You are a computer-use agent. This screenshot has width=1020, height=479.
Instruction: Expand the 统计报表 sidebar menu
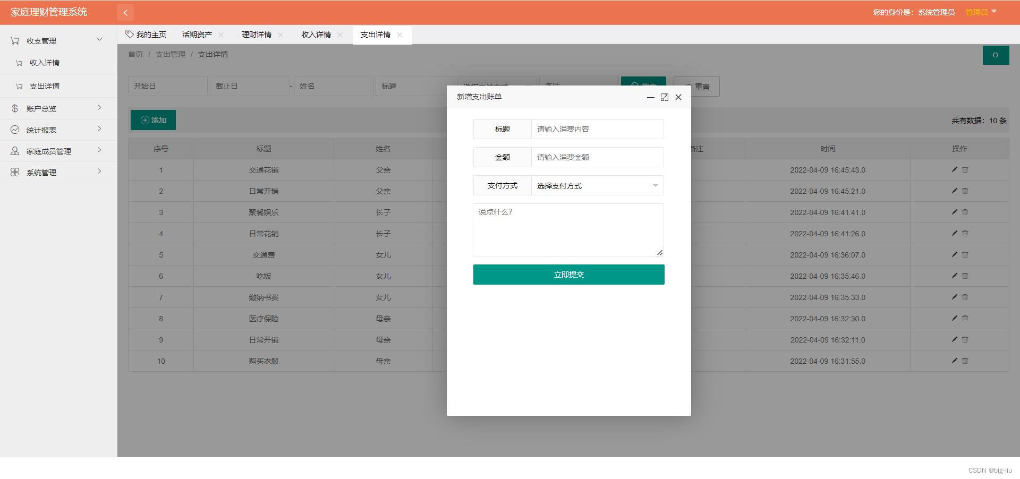pyautogui.click(x=58, y=130)
